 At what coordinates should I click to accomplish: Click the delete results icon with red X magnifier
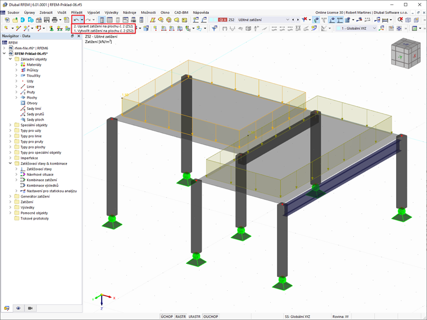click(x=400, y=20)
